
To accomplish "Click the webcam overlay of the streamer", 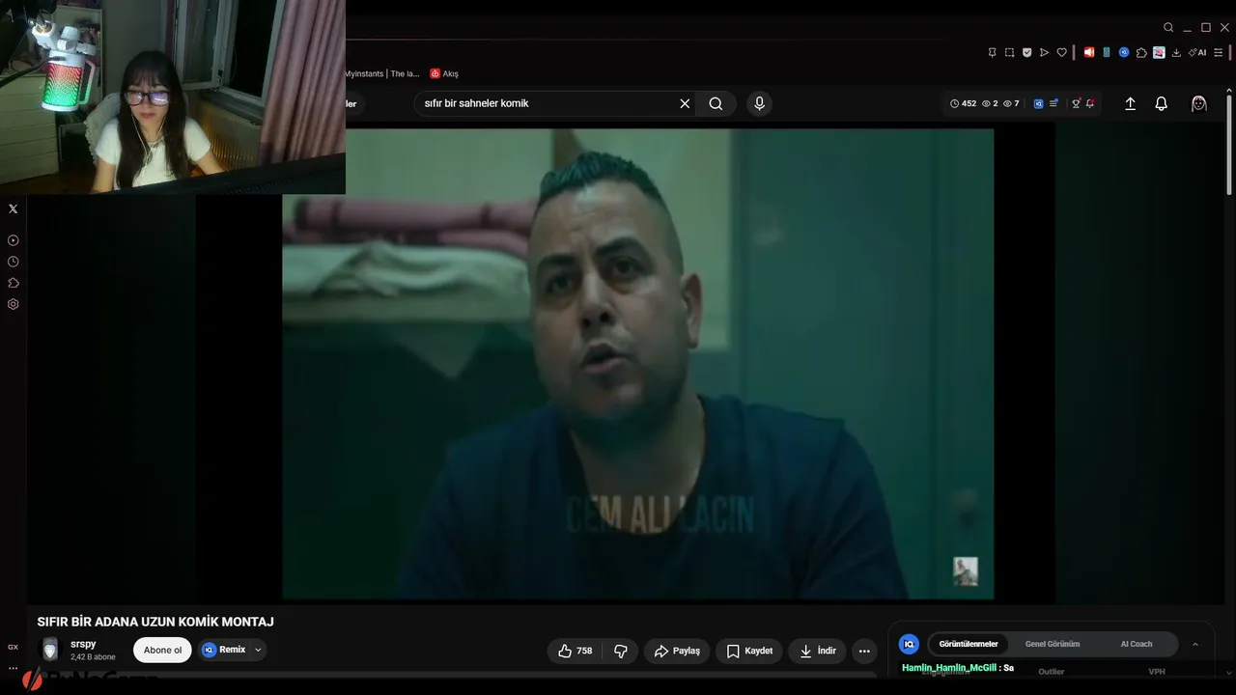I will click(x=173, y=97).
